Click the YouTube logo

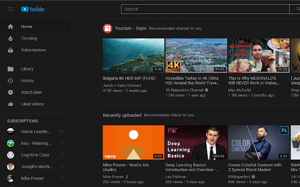(x=33, y=9)
